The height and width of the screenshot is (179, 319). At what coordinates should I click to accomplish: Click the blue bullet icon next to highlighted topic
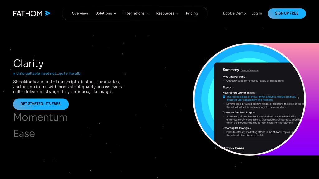pos(224,97)
